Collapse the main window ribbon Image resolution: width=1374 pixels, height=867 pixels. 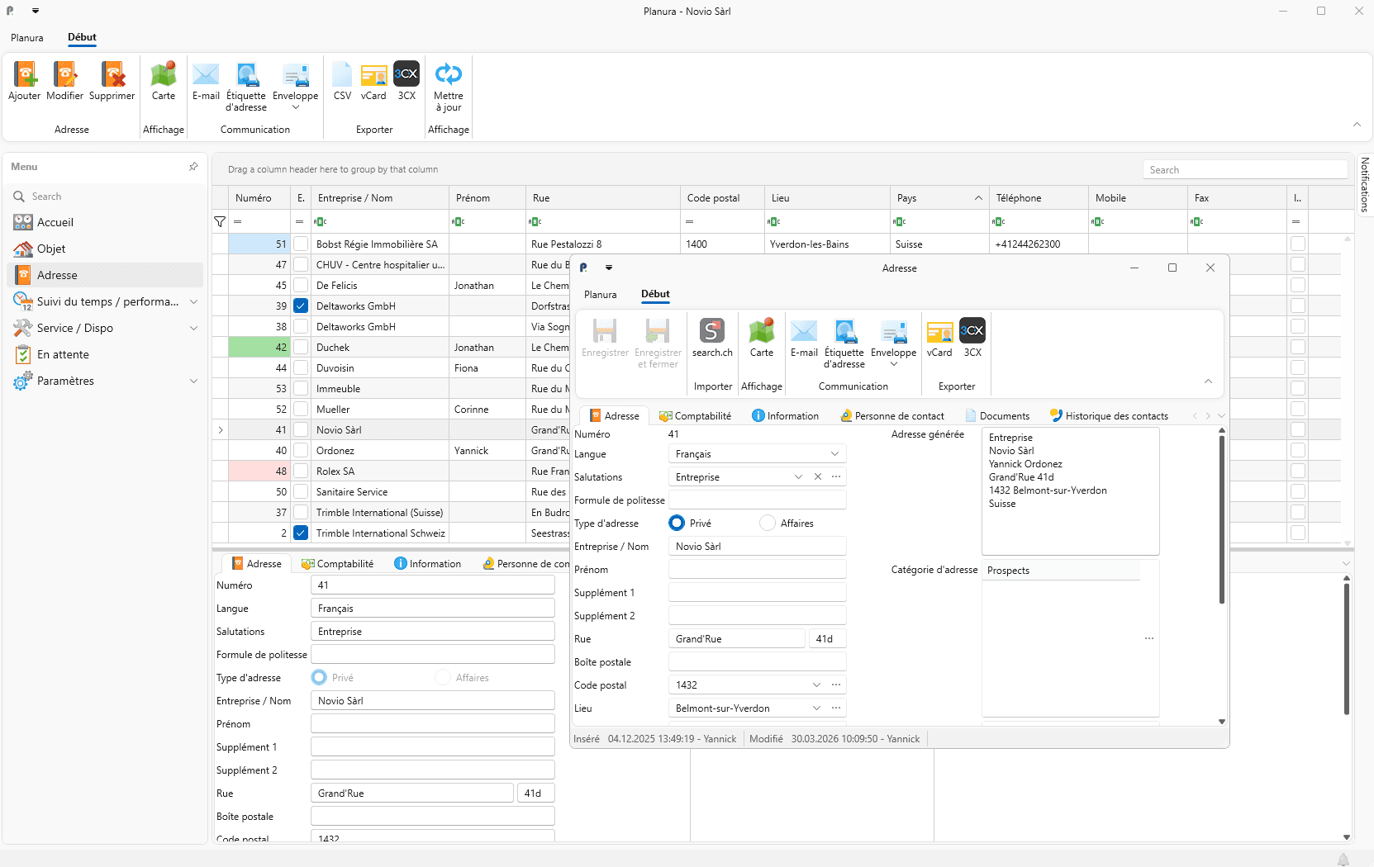(x=1357, y=125)
